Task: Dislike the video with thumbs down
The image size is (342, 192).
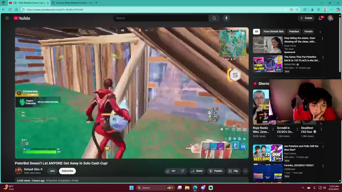Action: click(182, 171)
